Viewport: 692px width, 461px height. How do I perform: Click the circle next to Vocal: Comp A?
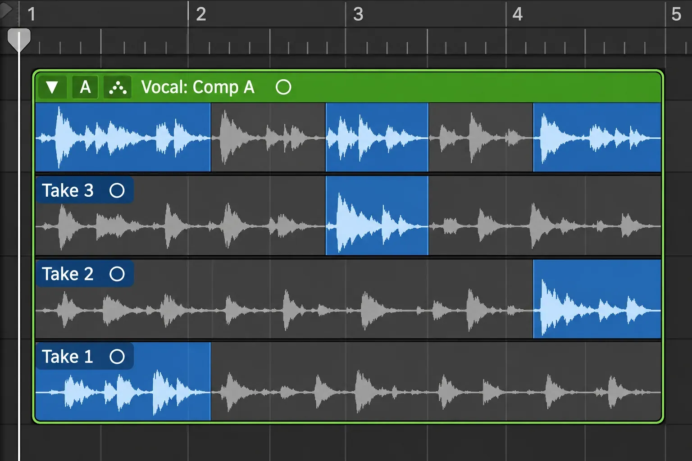click(x=283, y=87)
